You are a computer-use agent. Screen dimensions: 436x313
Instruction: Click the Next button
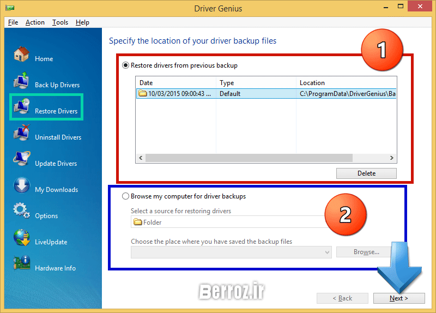tap(398, 298)
